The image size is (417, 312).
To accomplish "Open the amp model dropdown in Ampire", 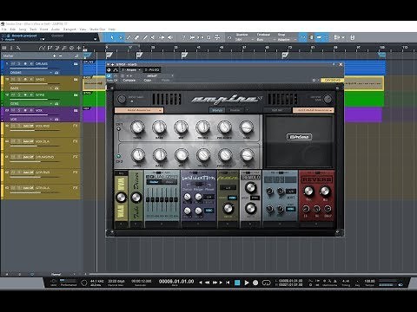I will point(139,110).
